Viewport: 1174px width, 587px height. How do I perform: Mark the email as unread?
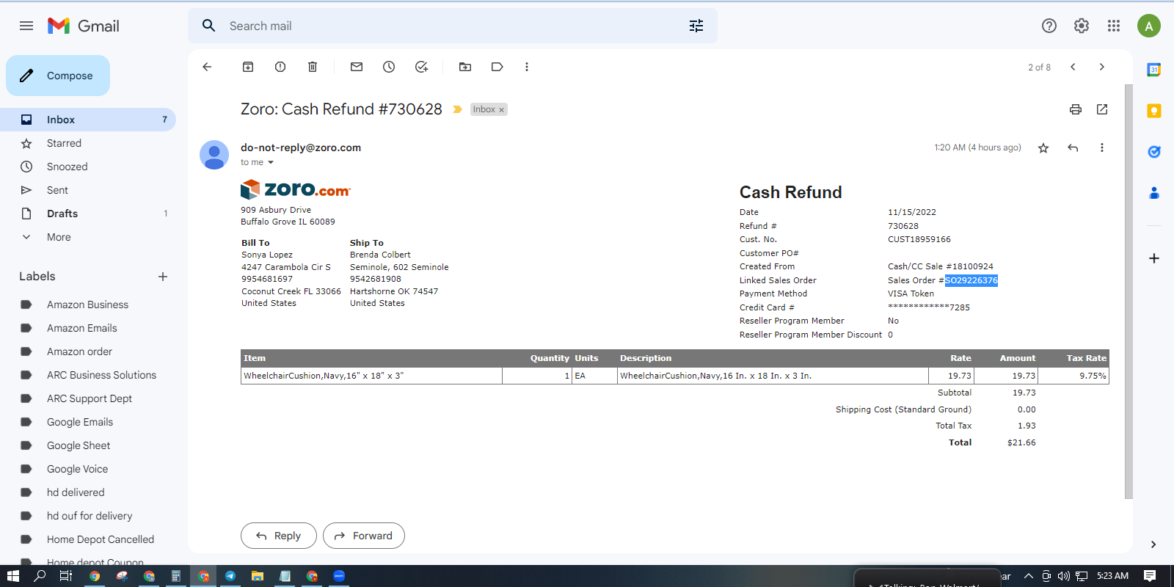pos(357,67)
